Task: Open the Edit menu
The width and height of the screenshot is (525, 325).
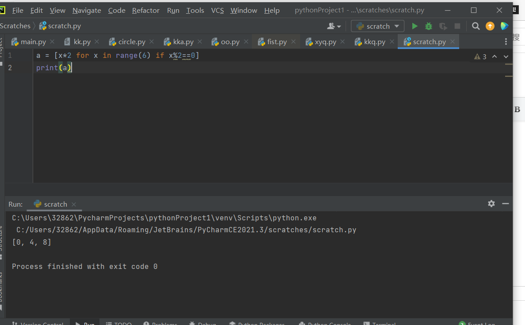Action: [37, 10]
